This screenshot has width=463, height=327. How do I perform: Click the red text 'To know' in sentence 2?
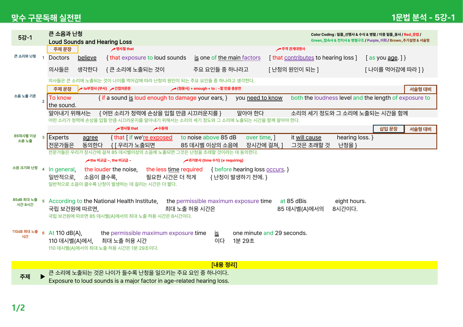click(x=60, y=98)
